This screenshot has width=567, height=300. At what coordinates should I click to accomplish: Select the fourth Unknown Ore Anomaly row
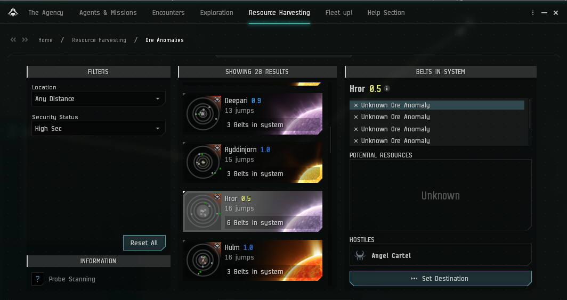437,141
